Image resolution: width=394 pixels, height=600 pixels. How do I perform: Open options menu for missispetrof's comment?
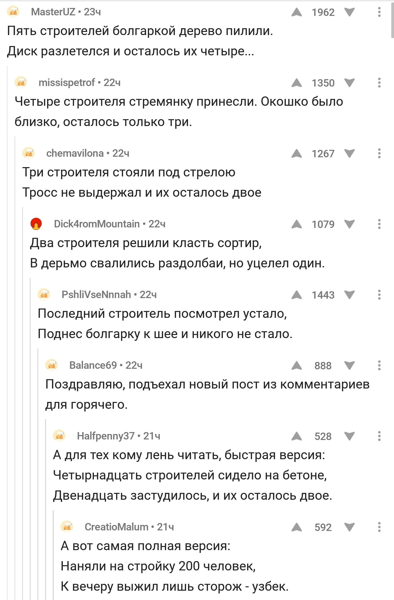pyautogui.click(x=379, y=83)
